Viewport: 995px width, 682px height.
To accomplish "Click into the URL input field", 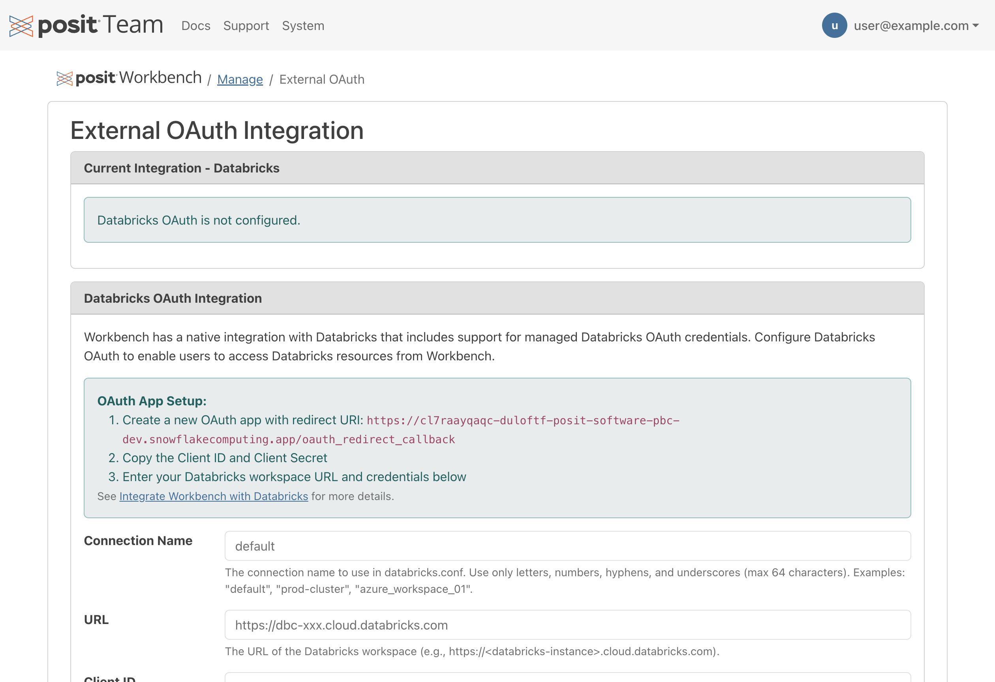I will click(x=567, y=625).
